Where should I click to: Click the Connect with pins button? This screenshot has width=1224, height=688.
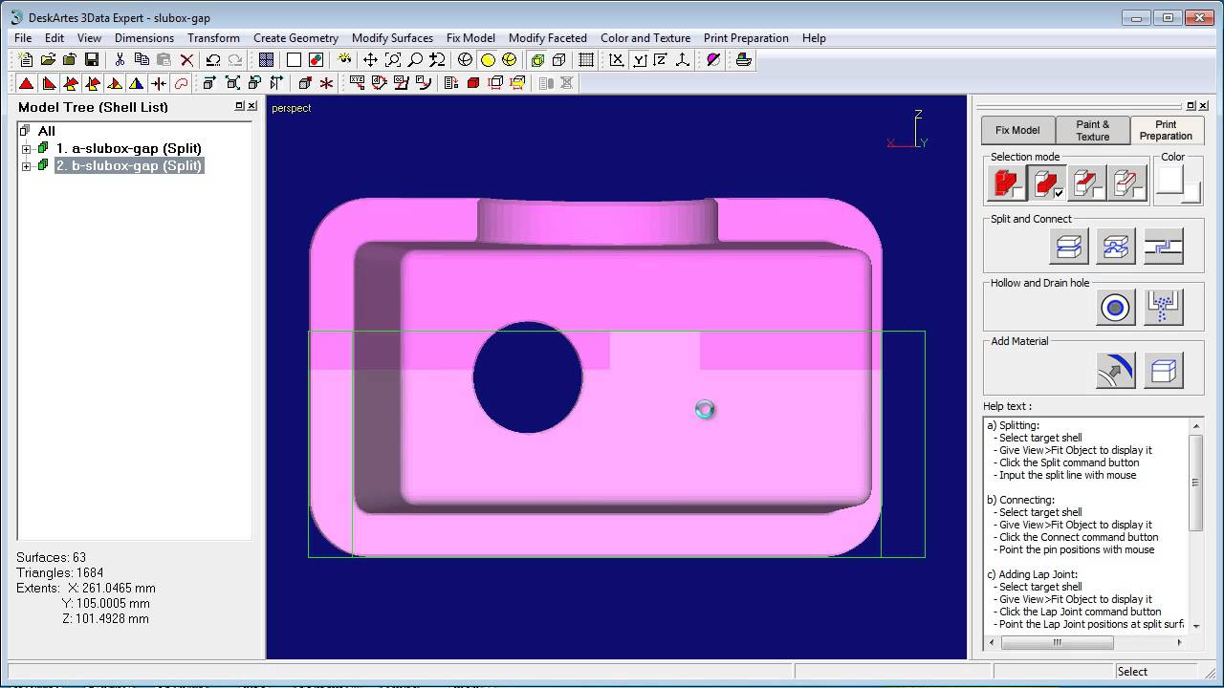pyautogui.click(x=1115, y=247)
